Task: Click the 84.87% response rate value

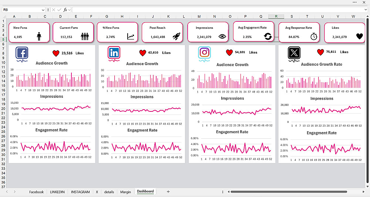Action: click(294, 37)
